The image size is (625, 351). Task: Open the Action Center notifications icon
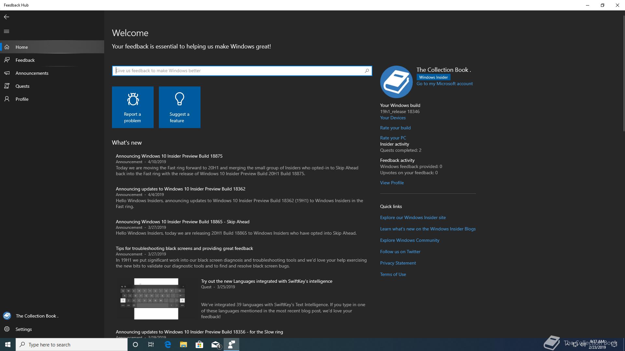pos(614,344)
